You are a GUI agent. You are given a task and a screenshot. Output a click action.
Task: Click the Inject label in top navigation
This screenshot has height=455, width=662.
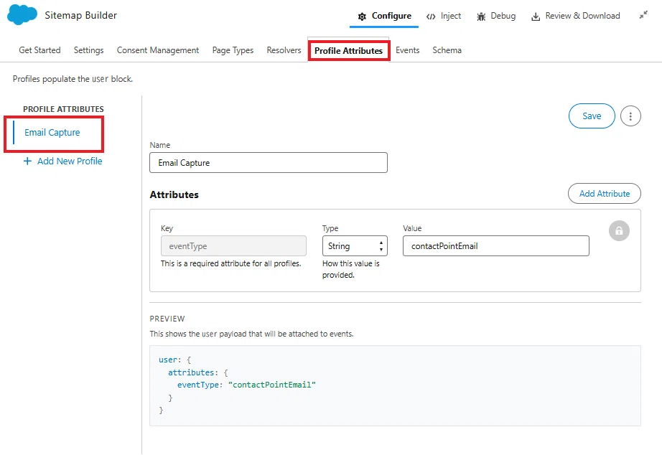(451, 16)
